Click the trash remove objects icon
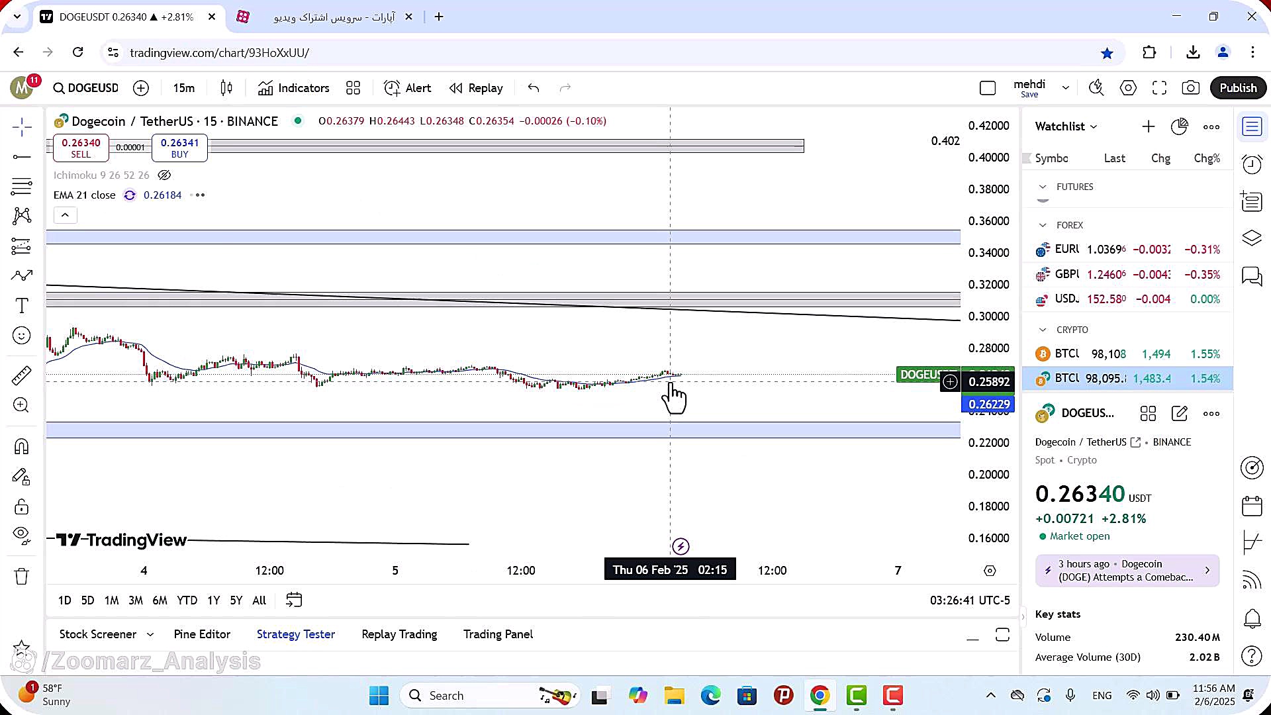Screen dimensions: 1271x715 click(x=21, y=577)
